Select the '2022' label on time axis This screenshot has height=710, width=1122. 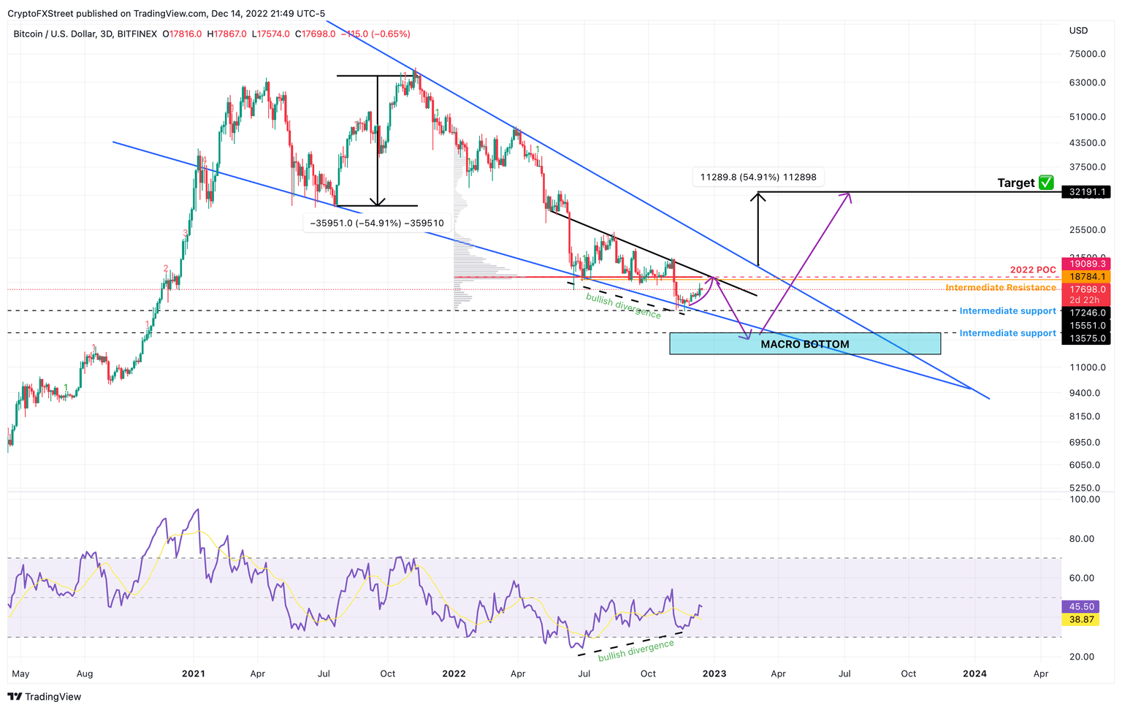[454, 674]
